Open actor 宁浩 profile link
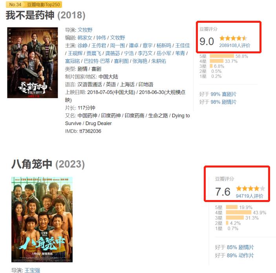 [129, 53]
